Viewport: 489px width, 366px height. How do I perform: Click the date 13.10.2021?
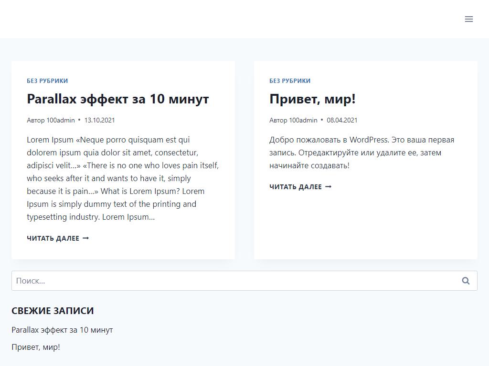(99, 120)
